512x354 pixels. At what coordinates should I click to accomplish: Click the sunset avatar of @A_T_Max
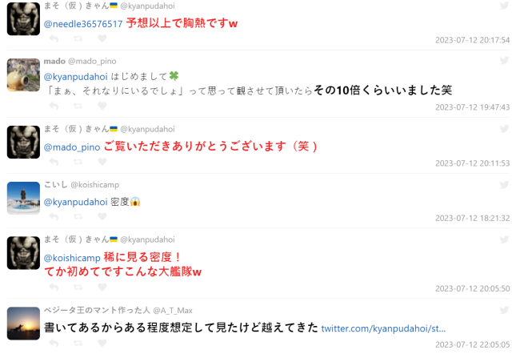(x=23, y=324)
